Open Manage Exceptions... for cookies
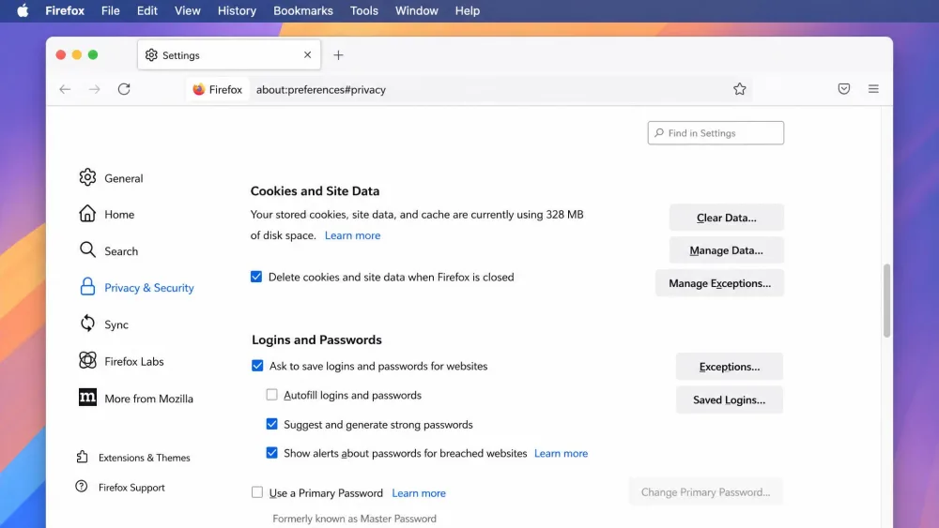 pyautogui.click(x=719, y=283)
